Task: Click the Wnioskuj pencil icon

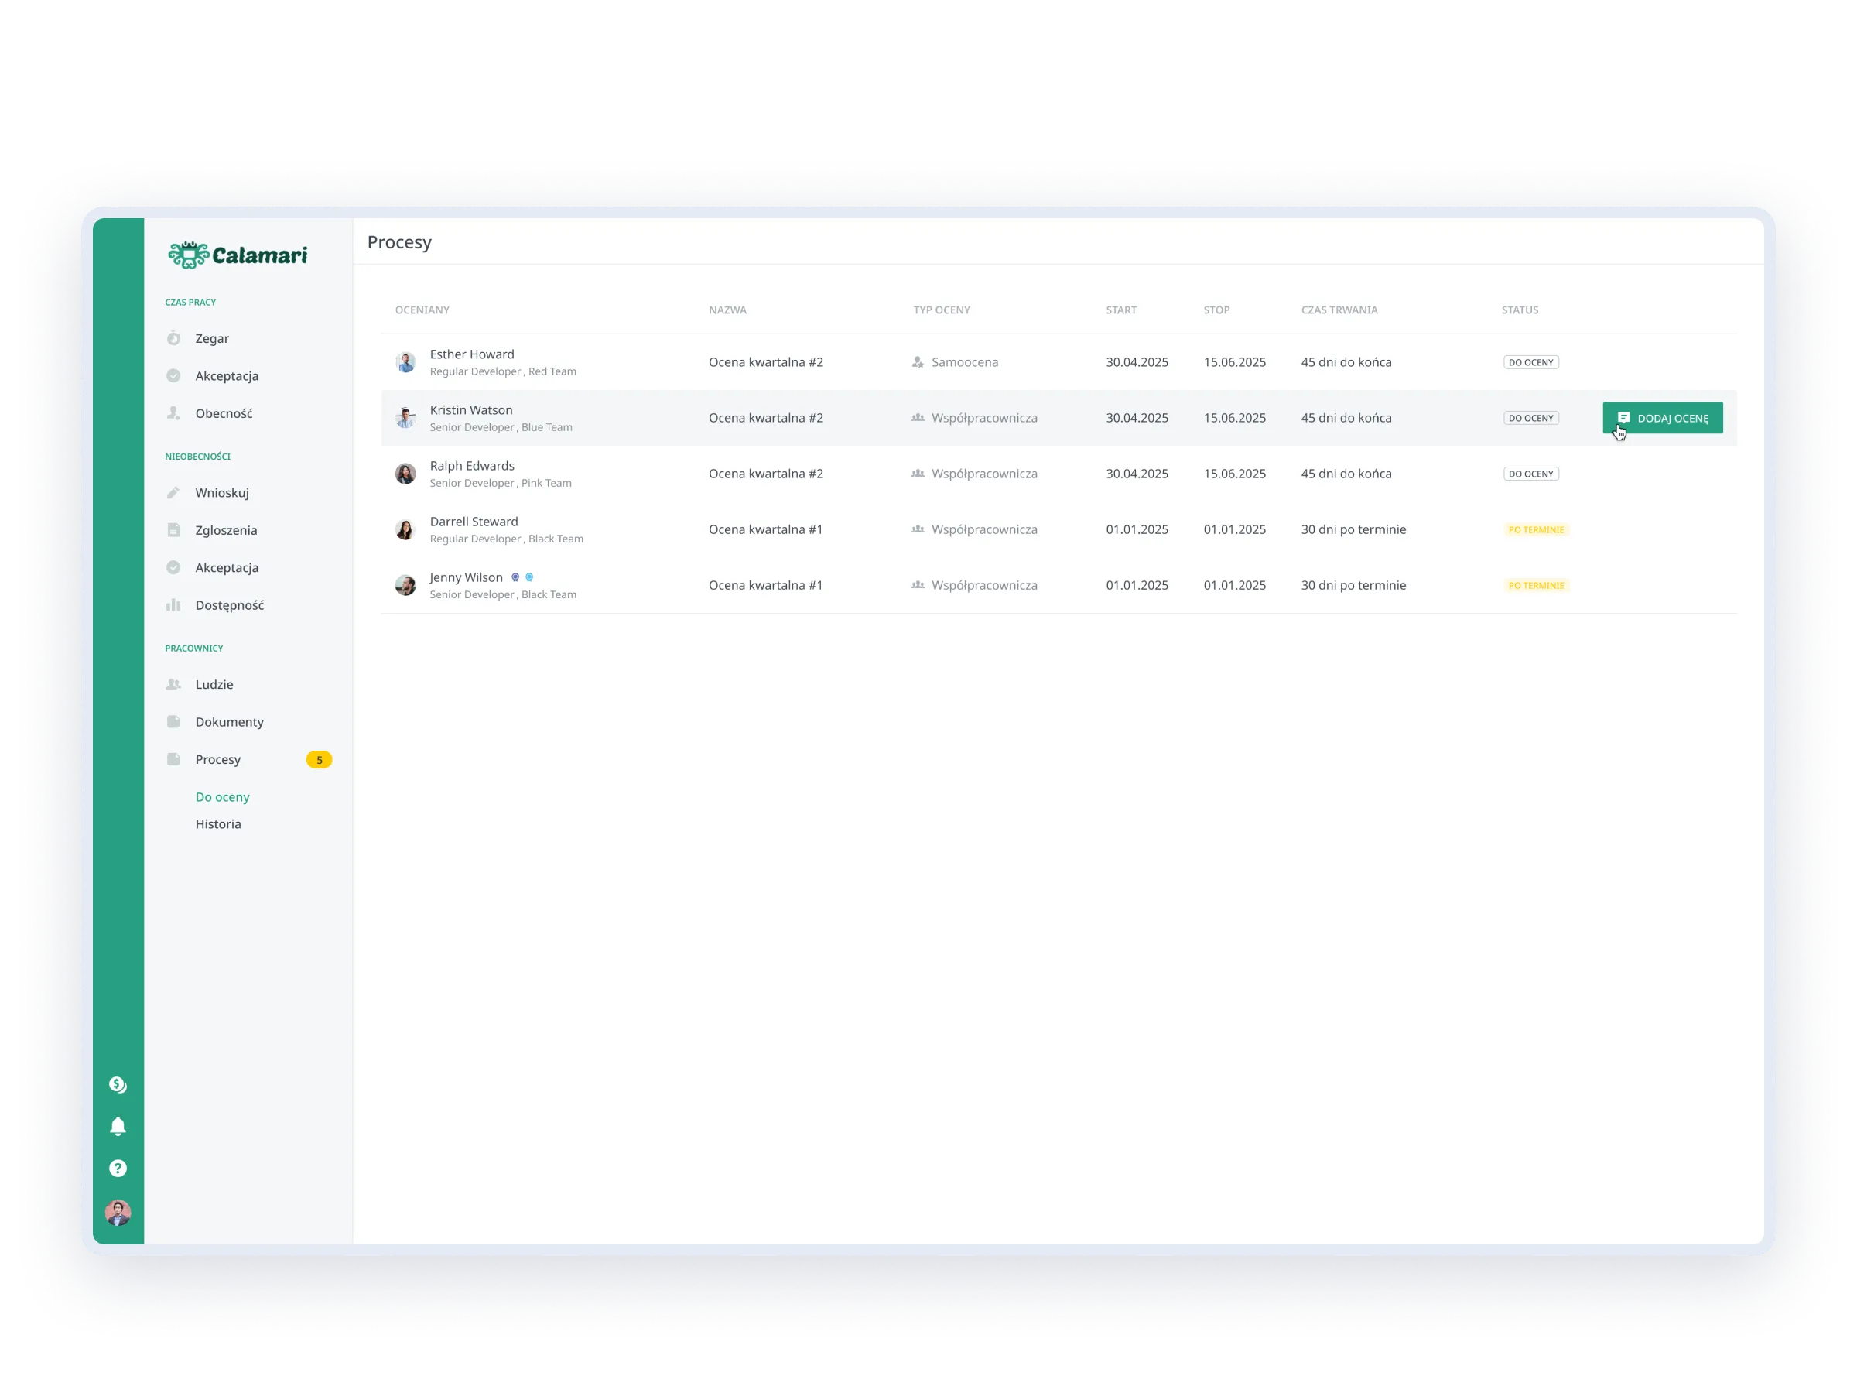Action: pos(174,492)
